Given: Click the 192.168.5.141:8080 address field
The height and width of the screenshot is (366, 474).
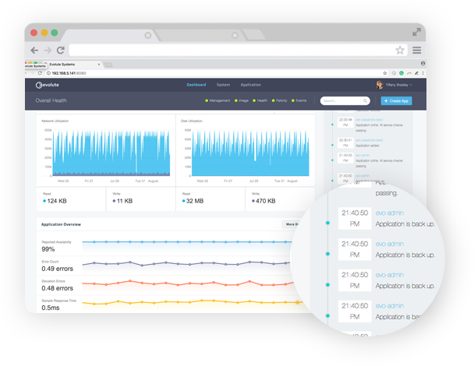Looking at the screenshot, I should 69,73.
